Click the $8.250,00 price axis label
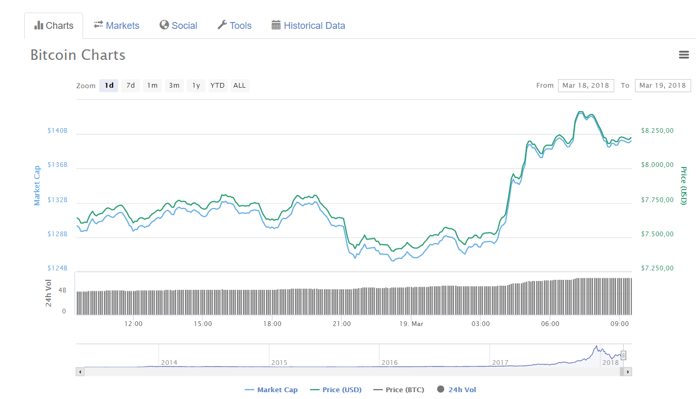Image resolution: width=698 pixels, height=399 pixels. point(657,130)
